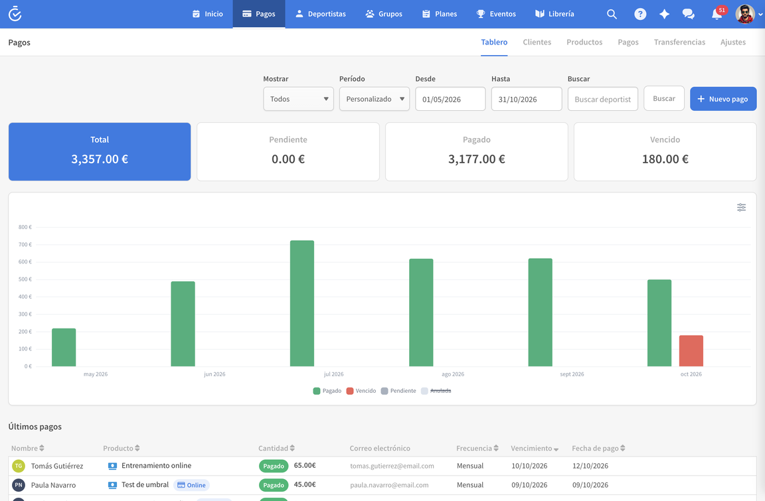Open the Período dropdown set to Personalizado
Viewport: 765px width, 501px height.
pos(375,99)
